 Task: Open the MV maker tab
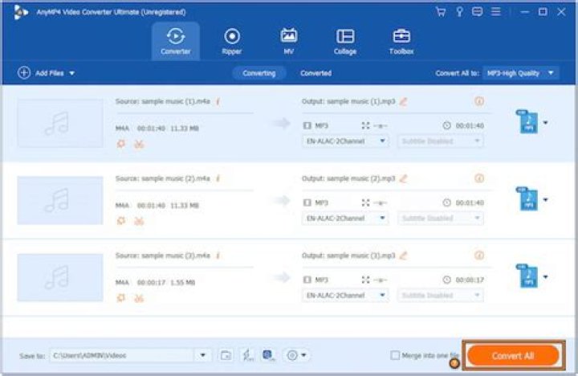click(289, 41)
